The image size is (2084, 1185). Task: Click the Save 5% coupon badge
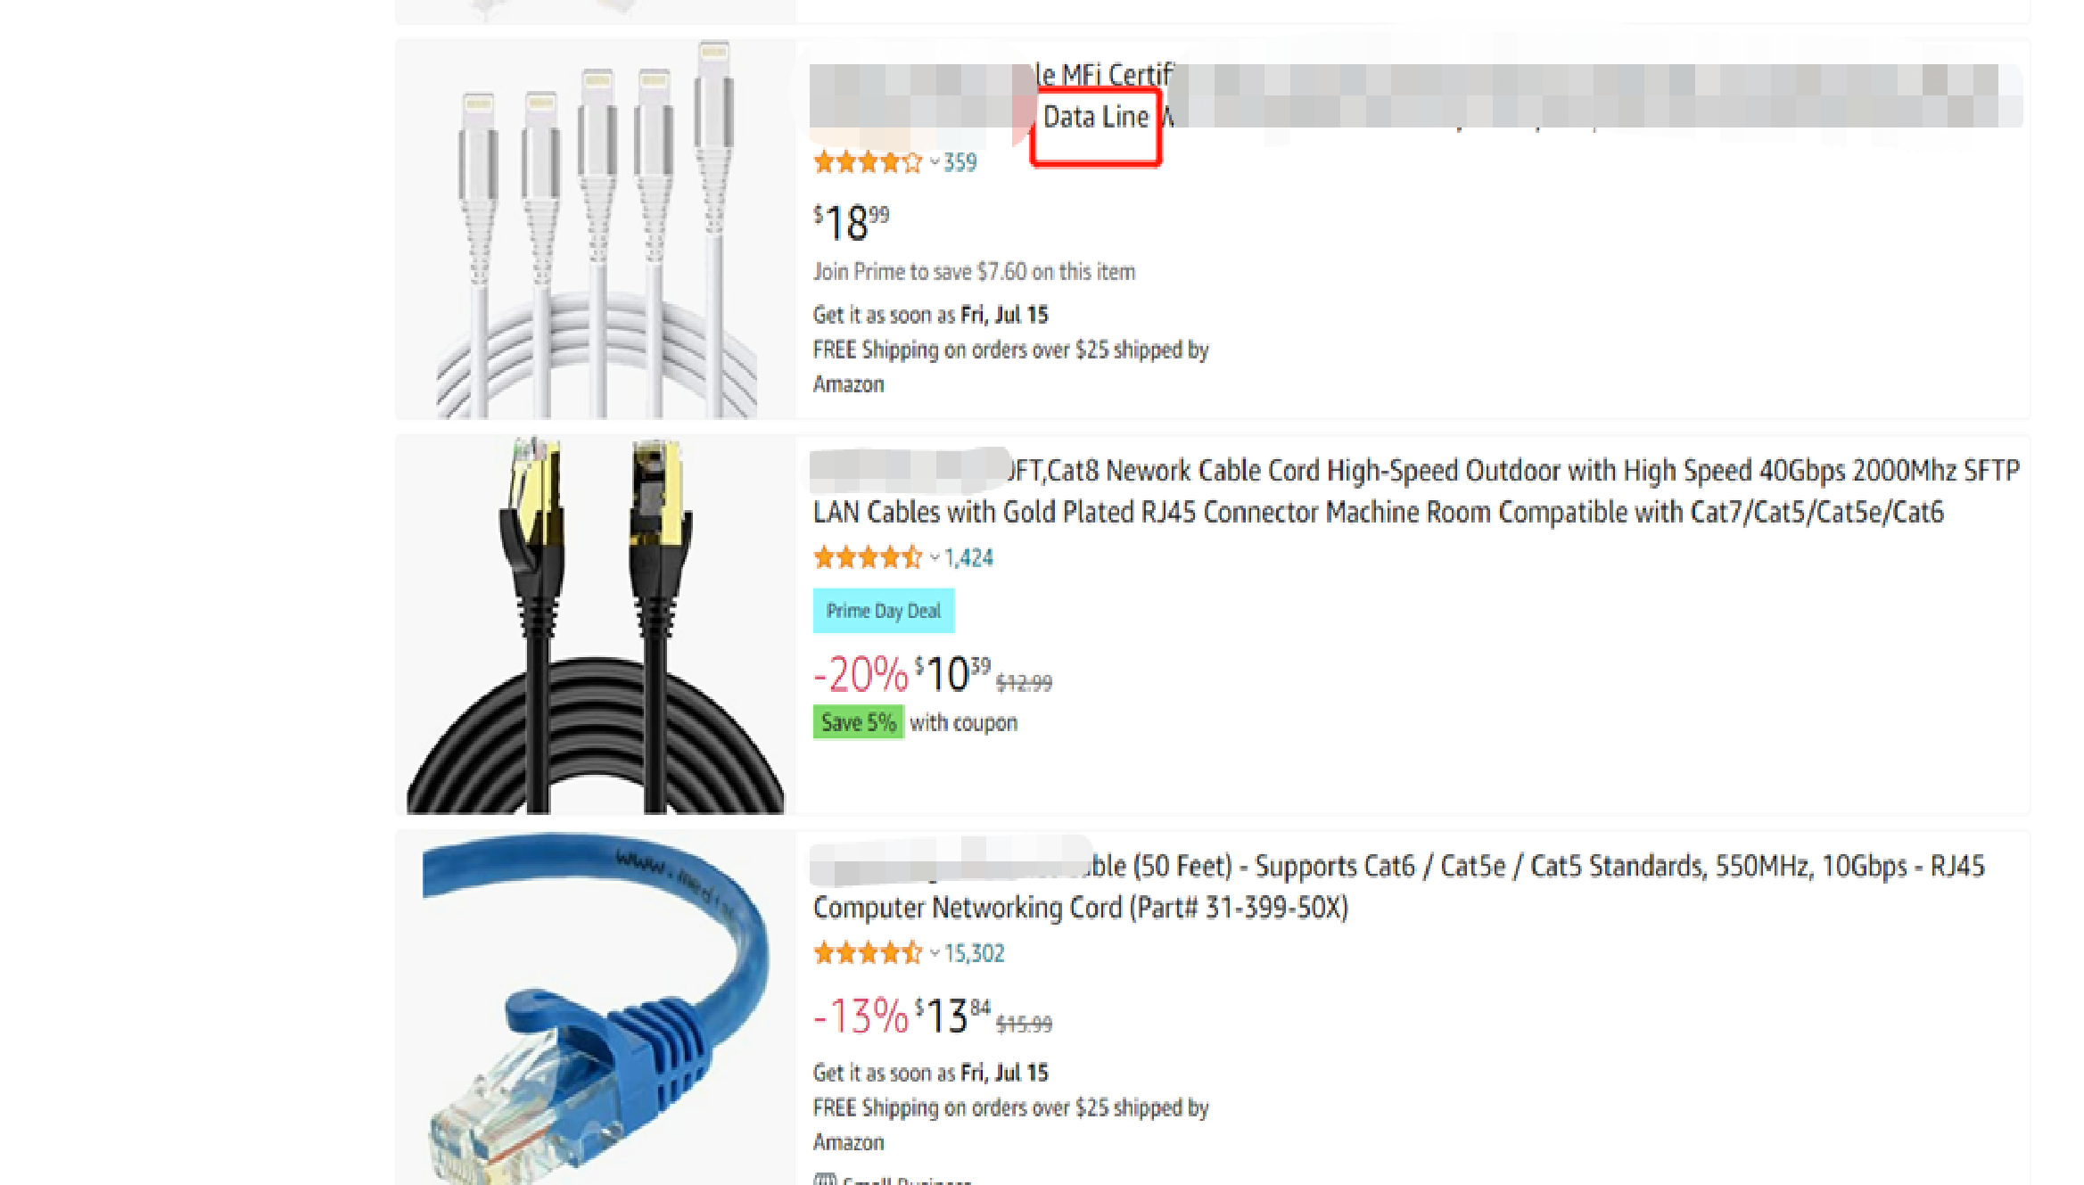(x=858, y=722)
